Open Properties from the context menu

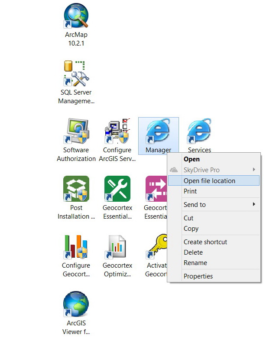214,276
